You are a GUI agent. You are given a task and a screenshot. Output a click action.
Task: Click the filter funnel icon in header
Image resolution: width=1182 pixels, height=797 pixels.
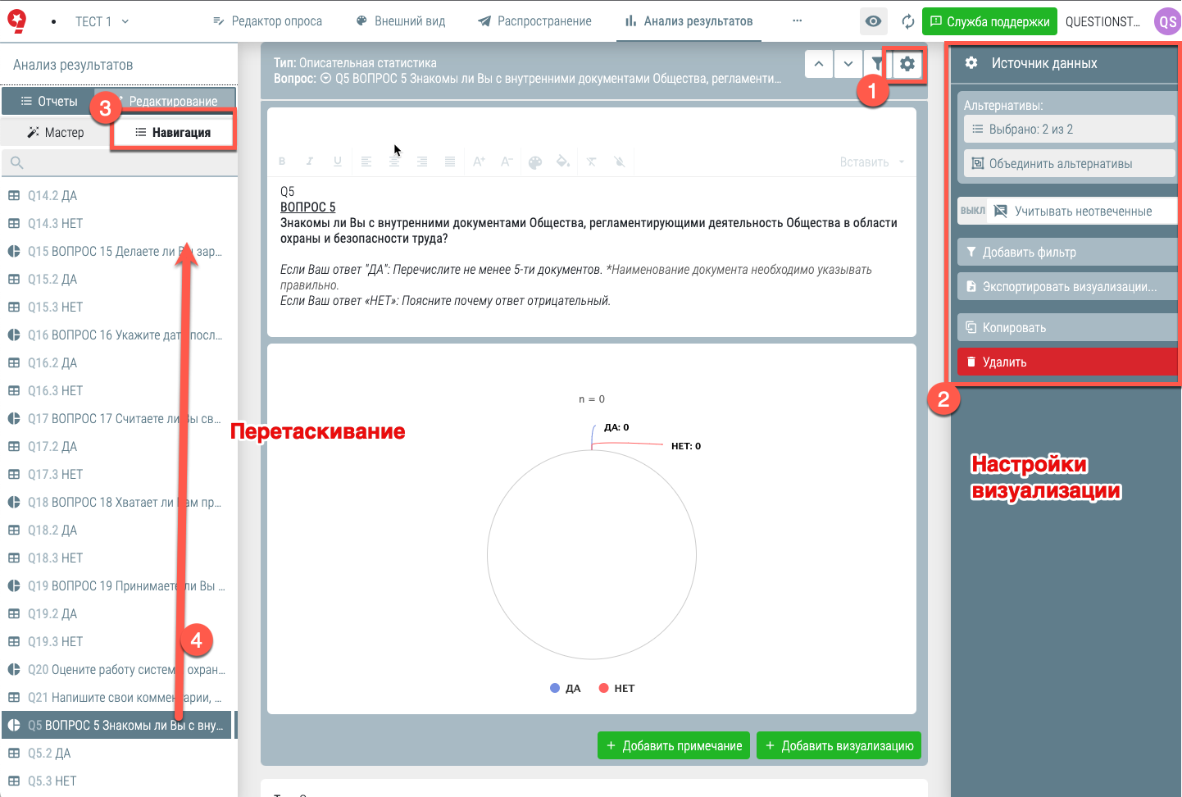pyautogui.click(x=878, y=64)
